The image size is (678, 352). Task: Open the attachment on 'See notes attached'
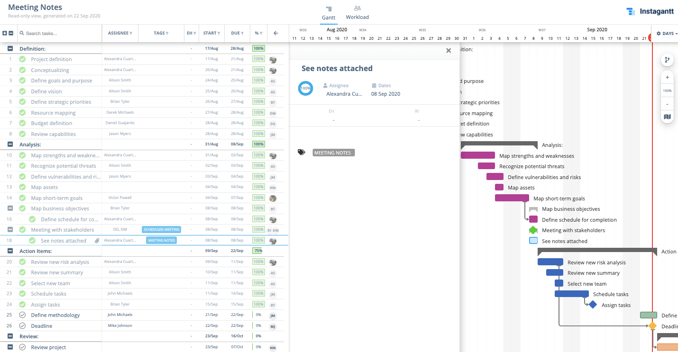(97, 241)
